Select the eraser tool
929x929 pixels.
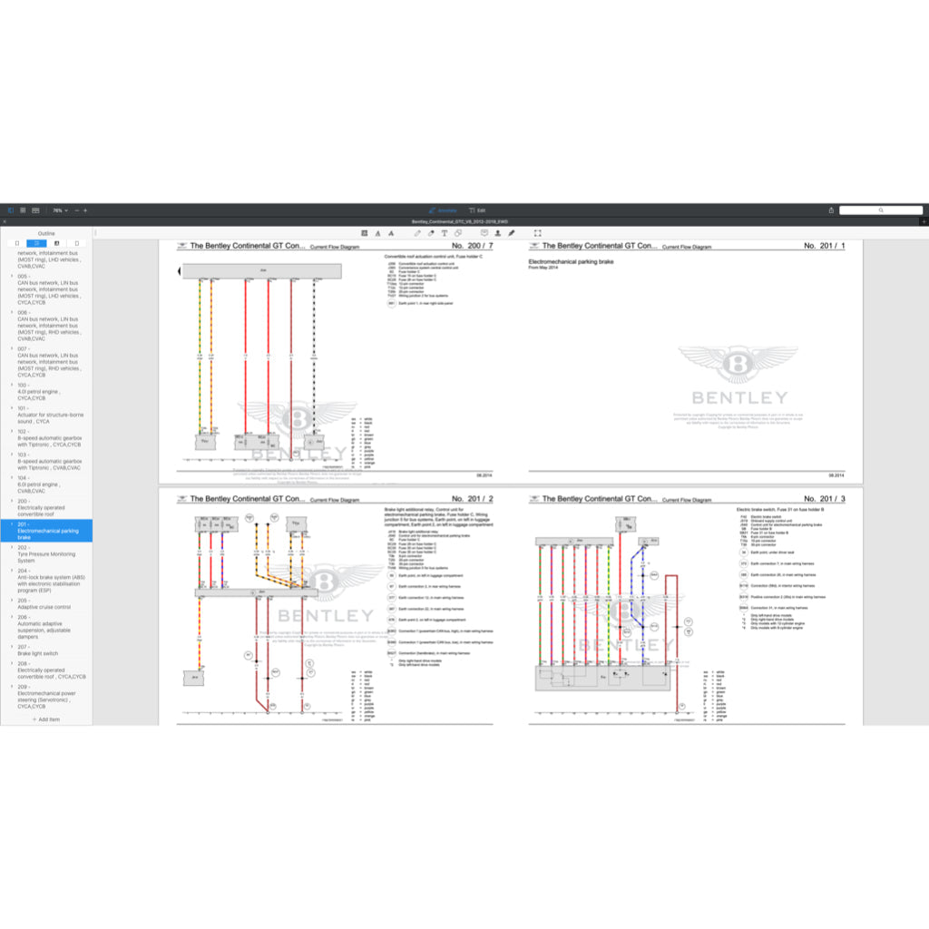click(431, 233)
